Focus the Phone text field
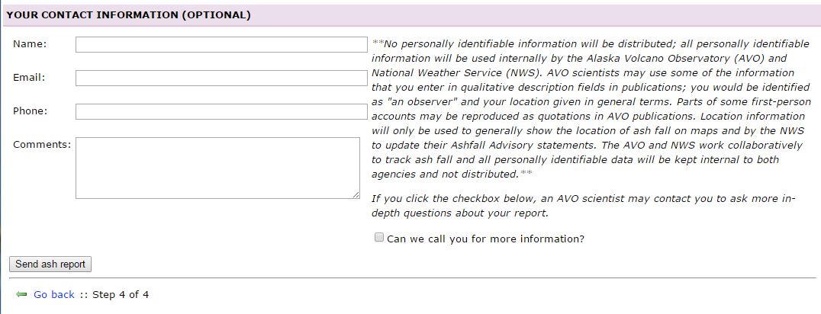The image size is (821, 314). click(221, 111)
